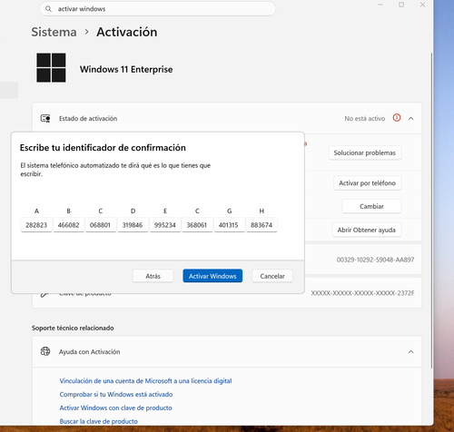Cancel the confirmation ID dialog
The image size is (454, 432).
coord(272,276)
